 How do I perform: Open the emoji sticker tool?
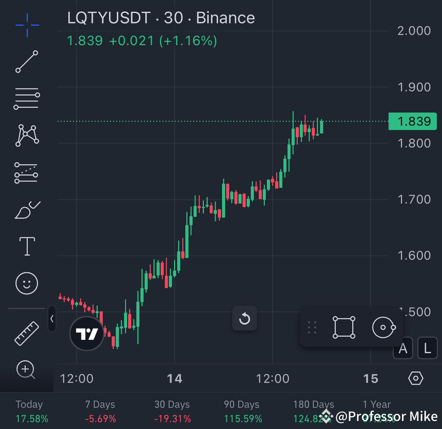[27, 283]
